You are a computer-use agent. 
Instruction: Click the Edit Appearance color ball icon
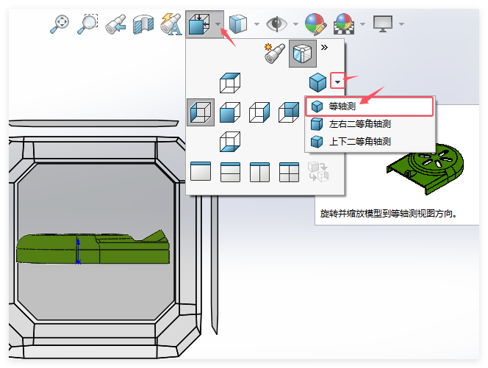click(316, 24)
